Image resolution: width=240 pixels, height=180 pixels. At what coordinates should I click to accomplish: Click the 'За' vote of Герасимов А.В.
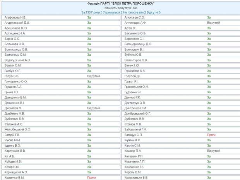209,71
